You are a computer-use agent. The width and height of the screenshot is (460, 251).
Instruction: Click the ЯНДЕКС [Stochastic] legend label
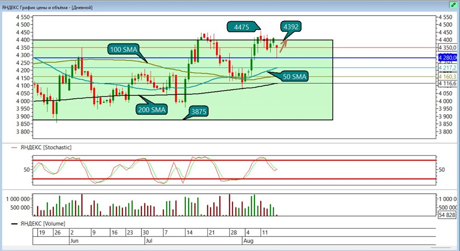coord(46,147)
